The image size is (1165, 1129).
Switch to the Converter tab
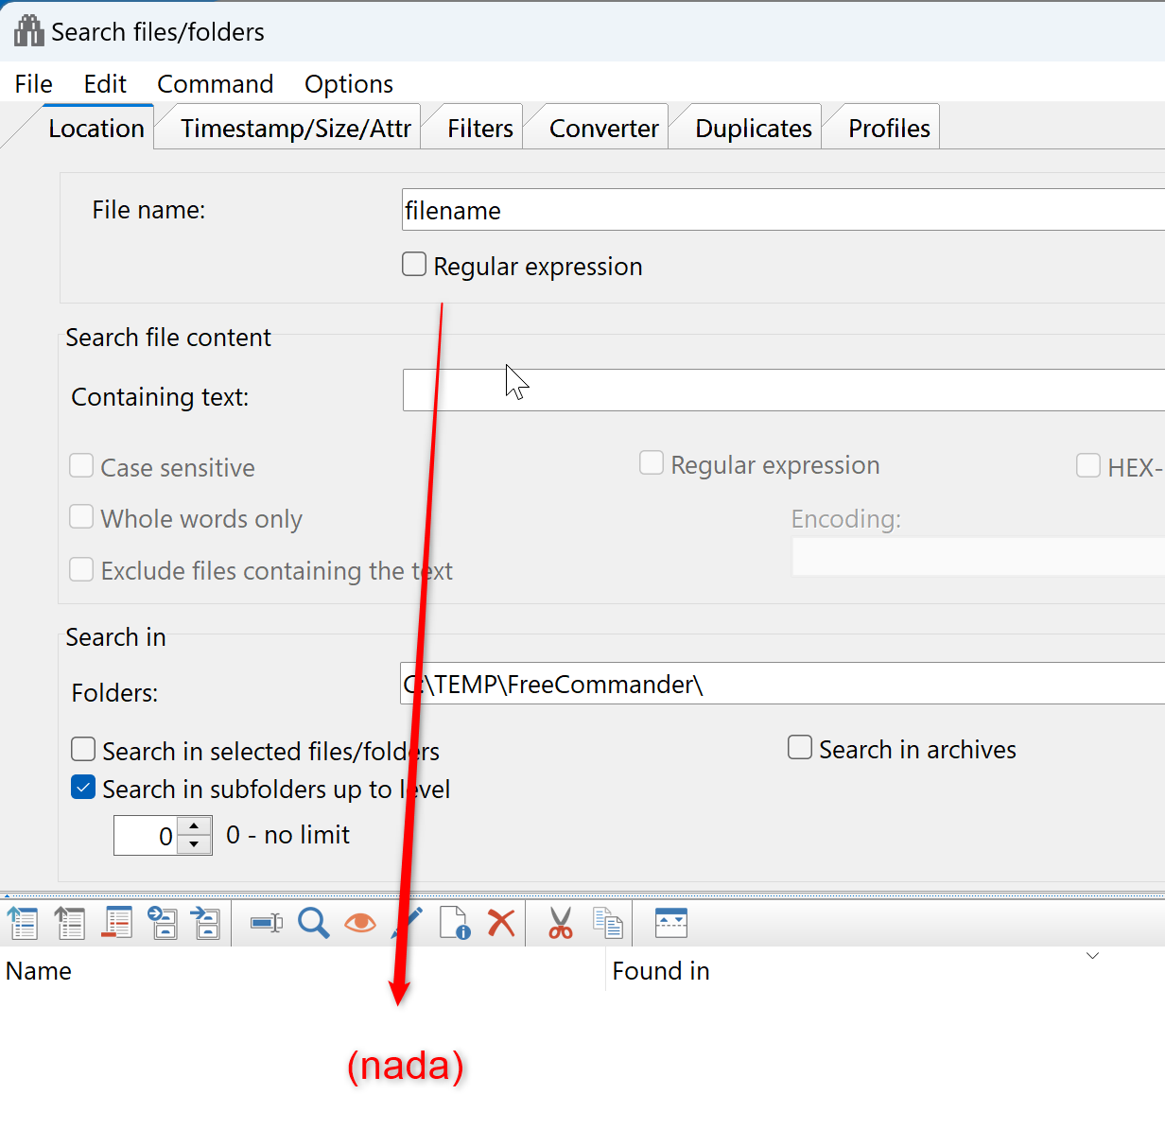(604, 129)
